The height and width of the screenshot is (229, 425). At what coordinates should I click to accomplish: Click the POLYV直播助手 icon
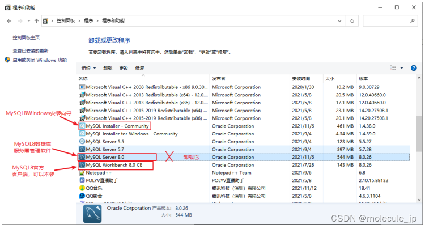pyautogui.click(x=82, y=180)
